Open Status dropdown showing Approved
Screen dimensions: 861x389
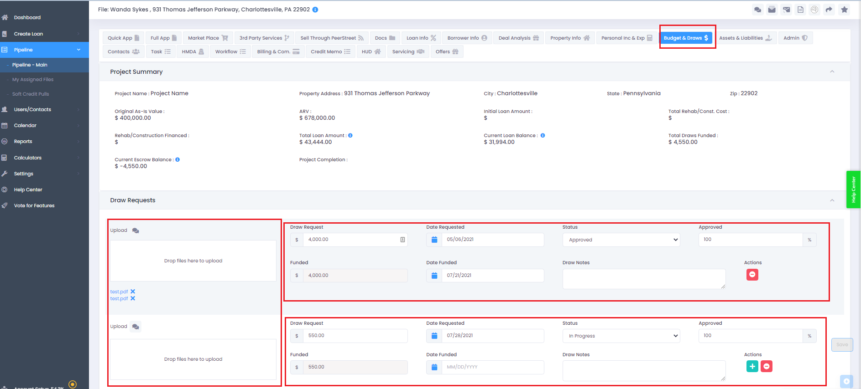621,240
